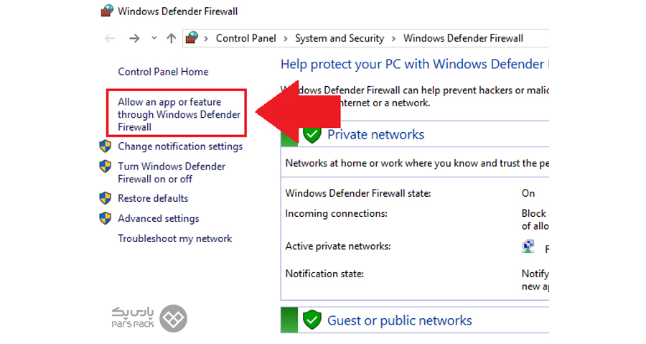Open the recent locations dropdown chevron

coord(154,38)
